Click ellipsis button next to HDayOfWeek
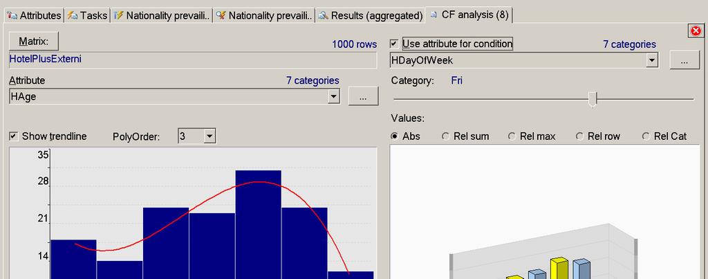 coord(684,60)
